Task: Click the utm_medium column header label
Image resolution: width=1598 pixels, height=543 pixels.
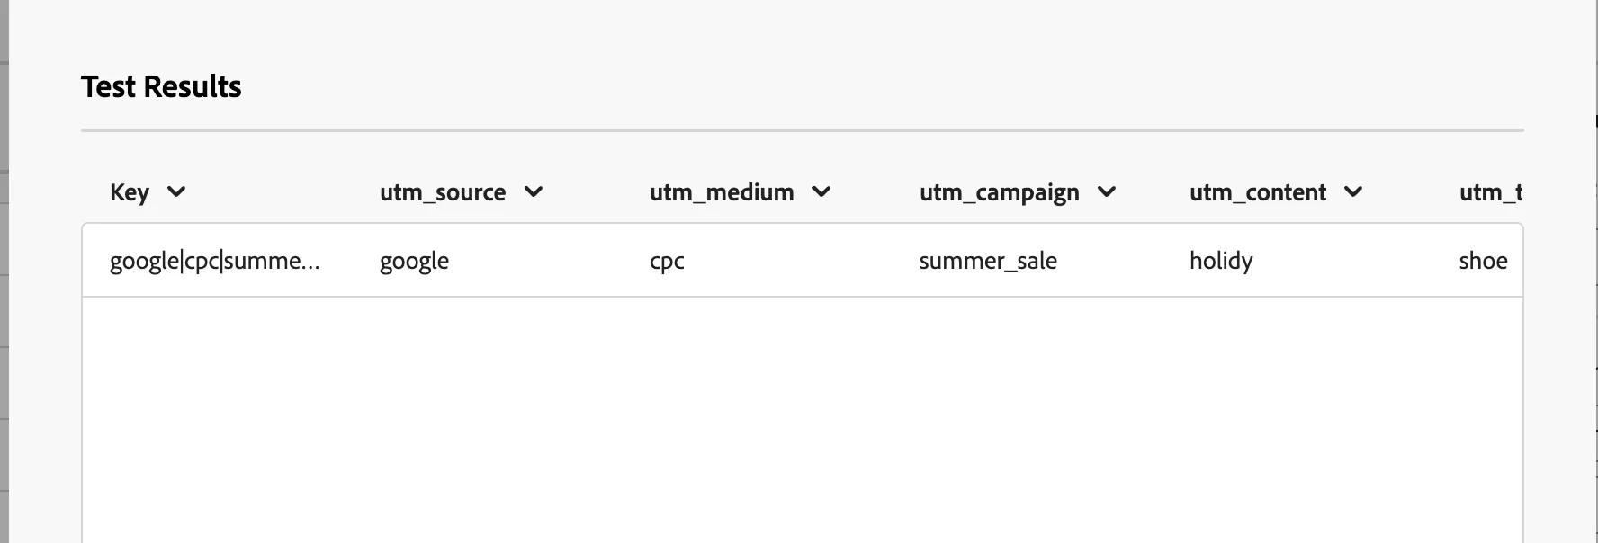Action: [723, 191]
